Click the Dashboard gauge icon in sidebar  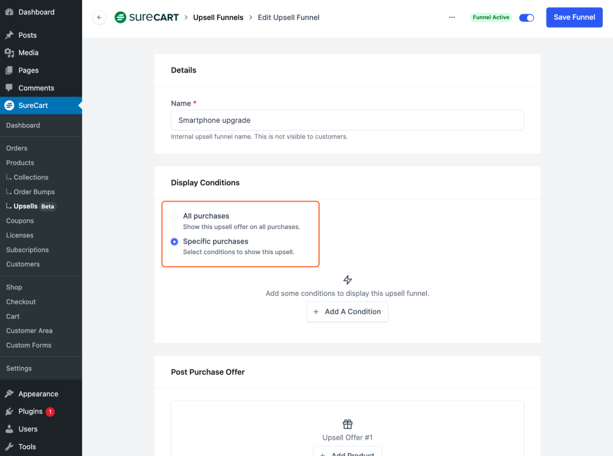click(x=9, y=12)
